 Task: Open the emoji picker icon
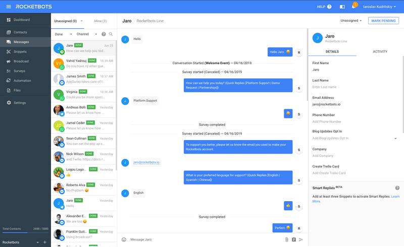124,239
